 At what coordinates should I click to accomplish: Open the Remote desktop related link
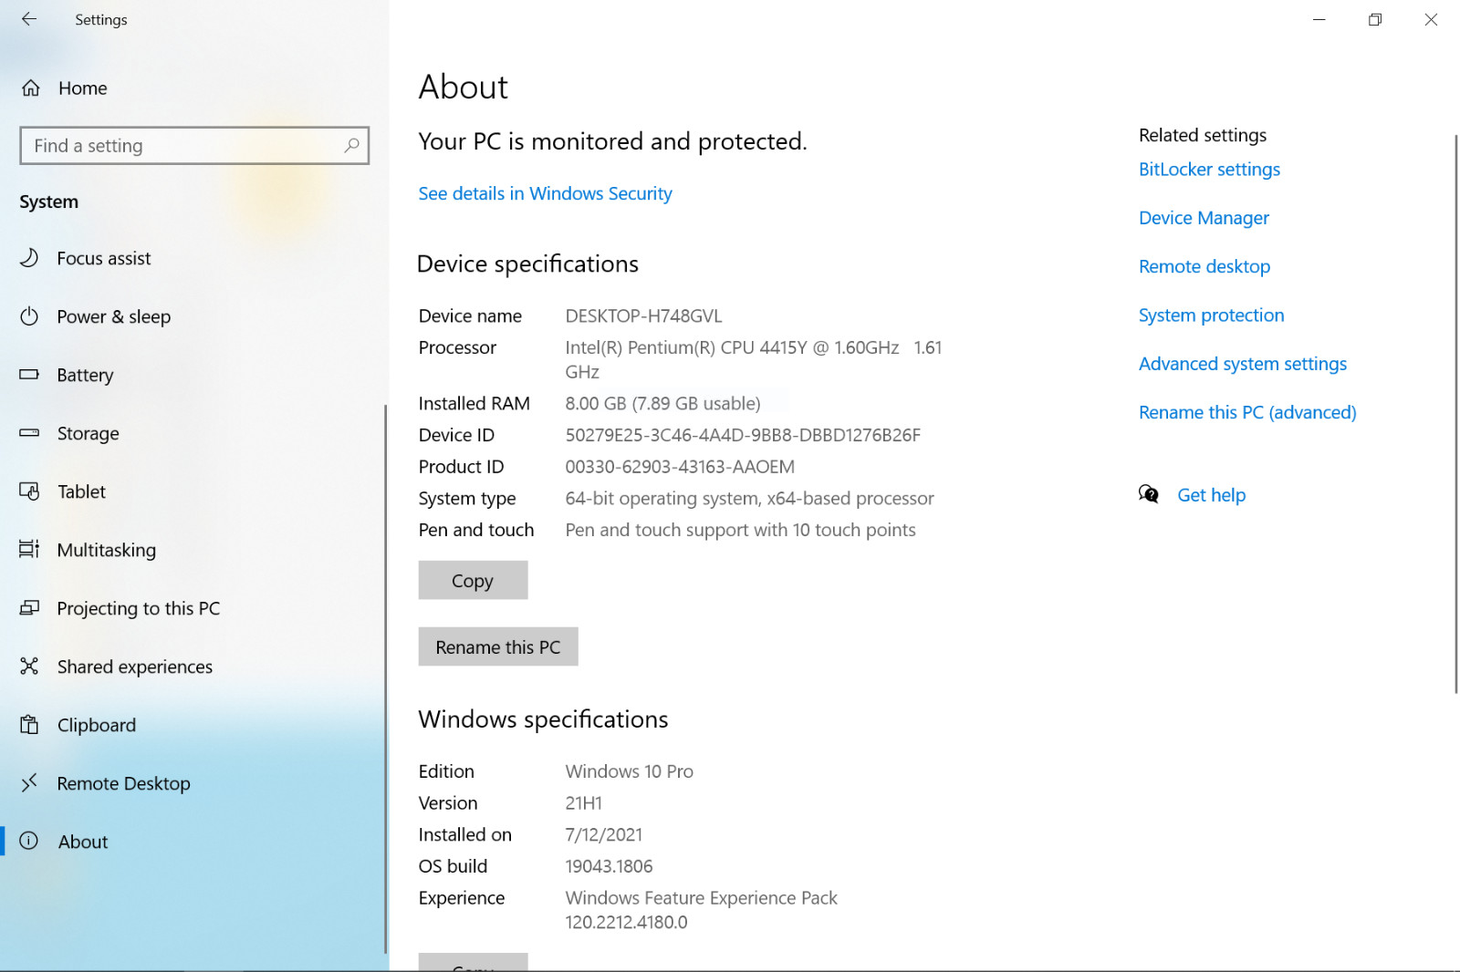pyautogui.click(x=1204, y=266)
